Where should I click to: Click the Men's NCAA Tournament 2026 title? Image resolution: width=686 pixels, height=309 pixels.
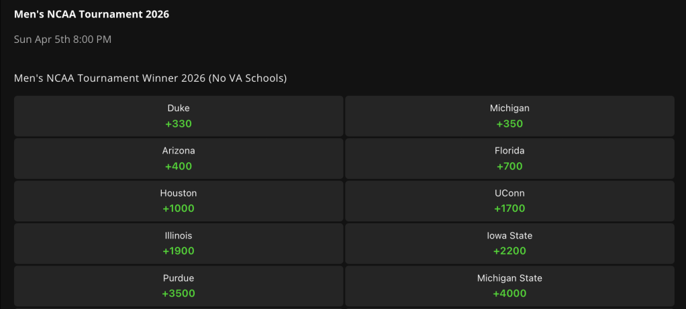91,15
